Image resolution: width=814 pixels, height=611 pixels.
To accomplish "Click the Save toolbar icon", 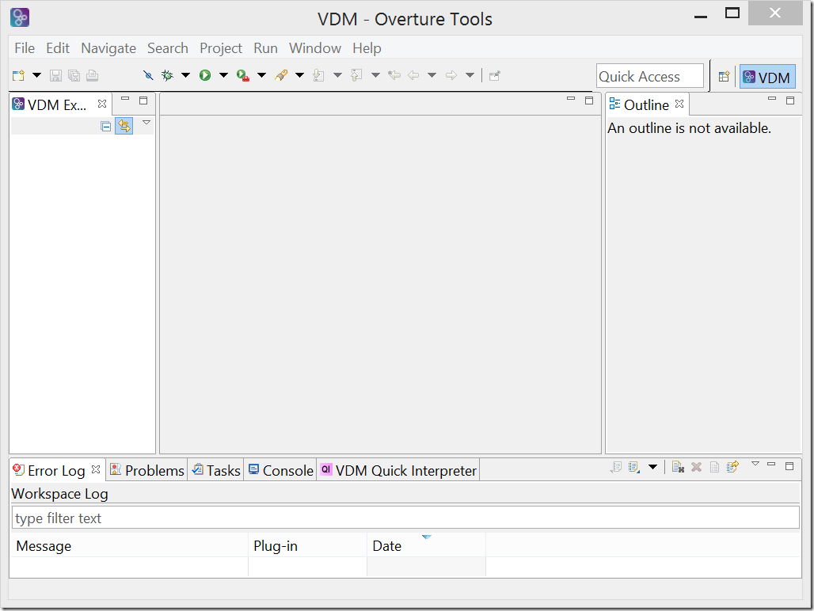I will [x=55, y=76].
